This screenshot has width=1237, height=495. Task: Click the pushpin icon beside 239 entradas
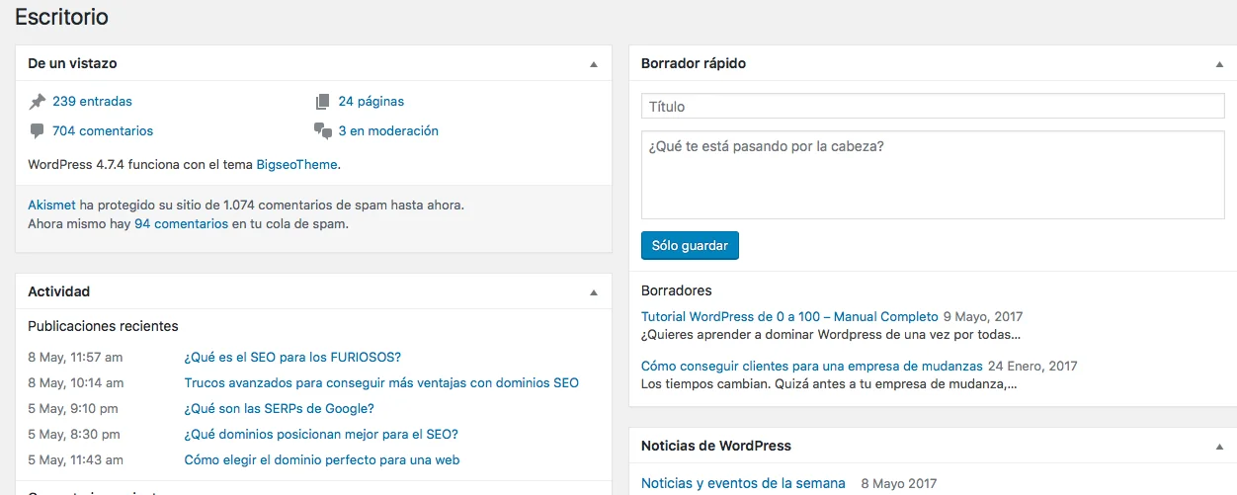(38, 101)
